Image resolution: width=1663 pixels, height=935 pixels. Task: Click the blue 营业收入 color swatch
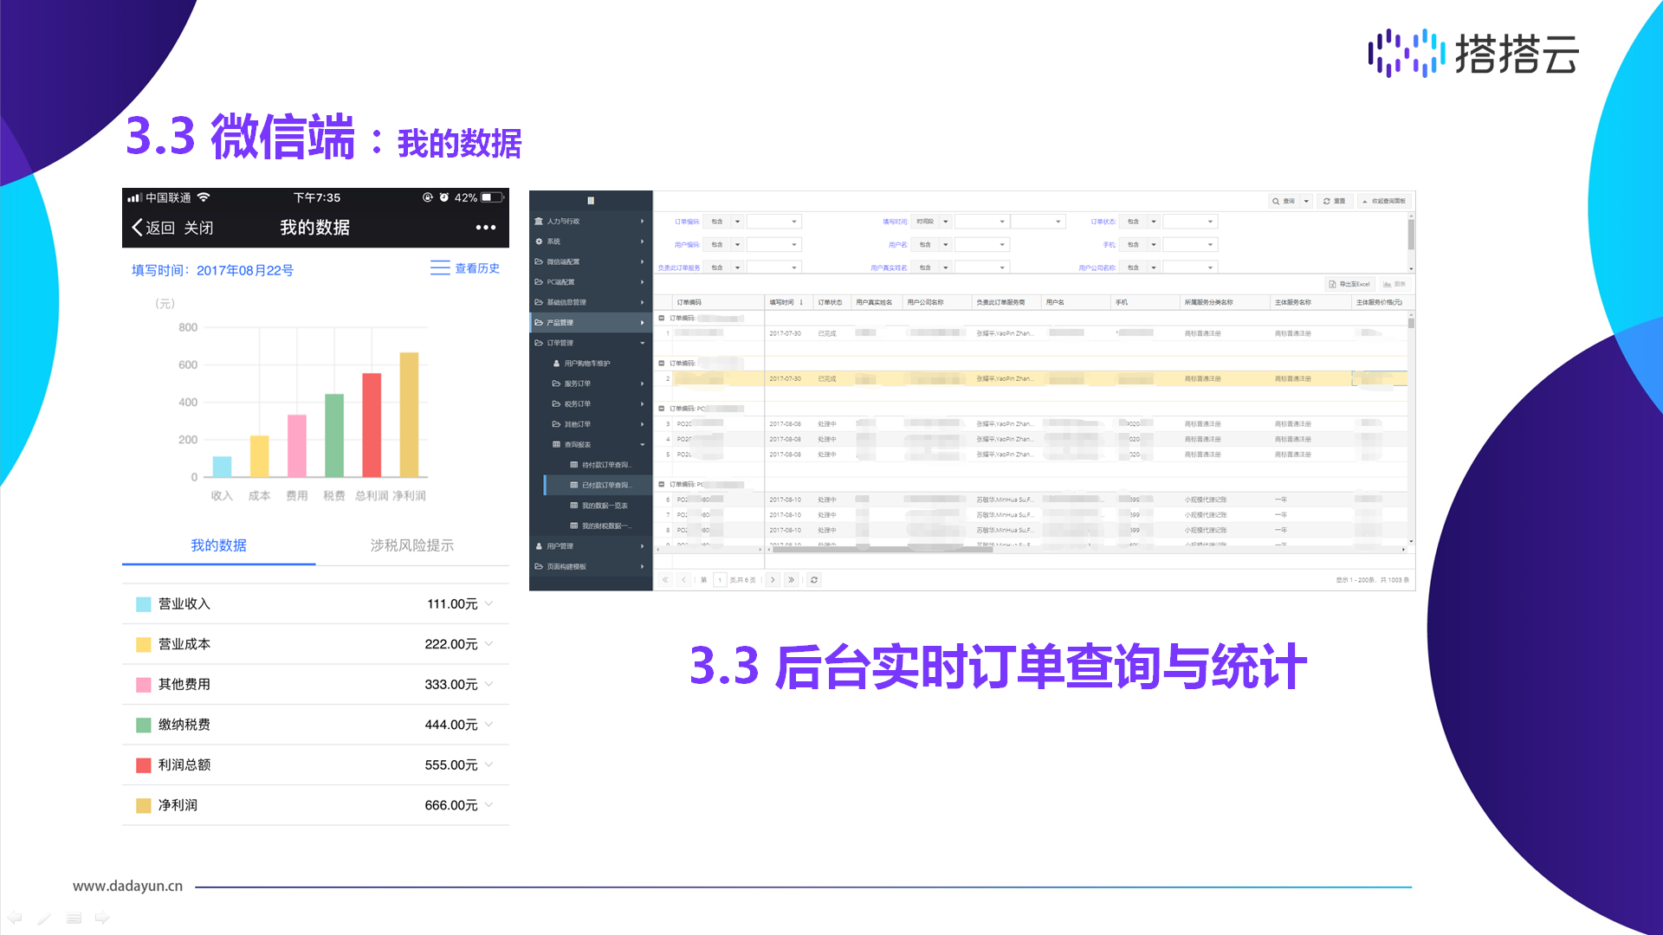[144, 604]
